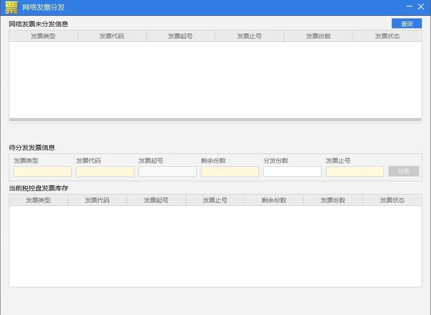Click the 发票起号 input field
Viewport: 431px width, 315px height.
[x=167, y=172]
